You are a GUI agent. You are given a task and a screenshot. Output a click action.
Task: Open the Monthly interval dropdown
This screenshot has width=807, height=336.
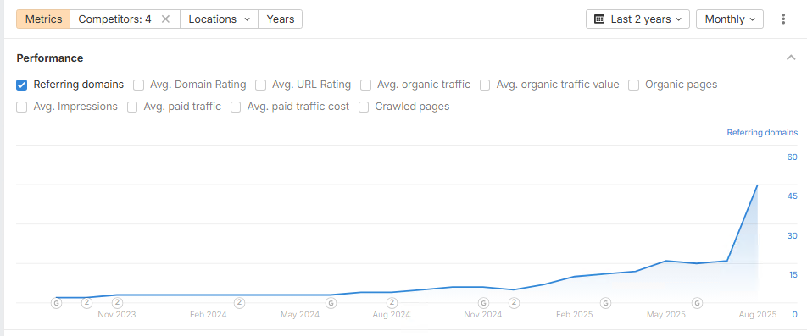point(730,19)
